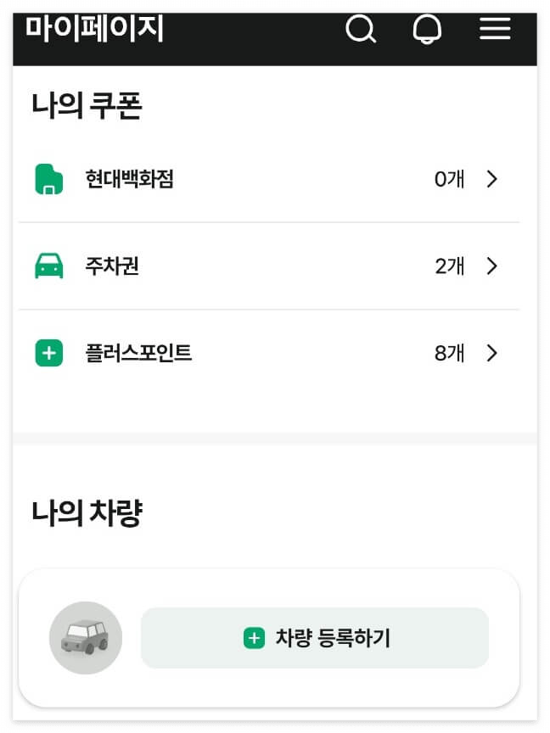Open the 주차권 chevron arrow
This screenshot has width=550, height=733.
tap(492, 266)
